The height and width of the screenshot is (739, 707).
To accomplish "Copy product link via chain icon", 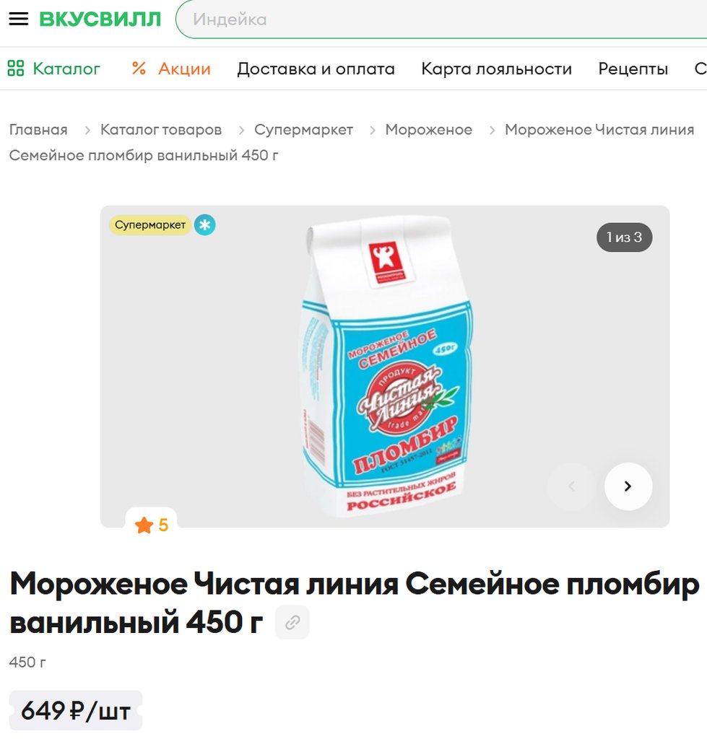I will point(292,622).
